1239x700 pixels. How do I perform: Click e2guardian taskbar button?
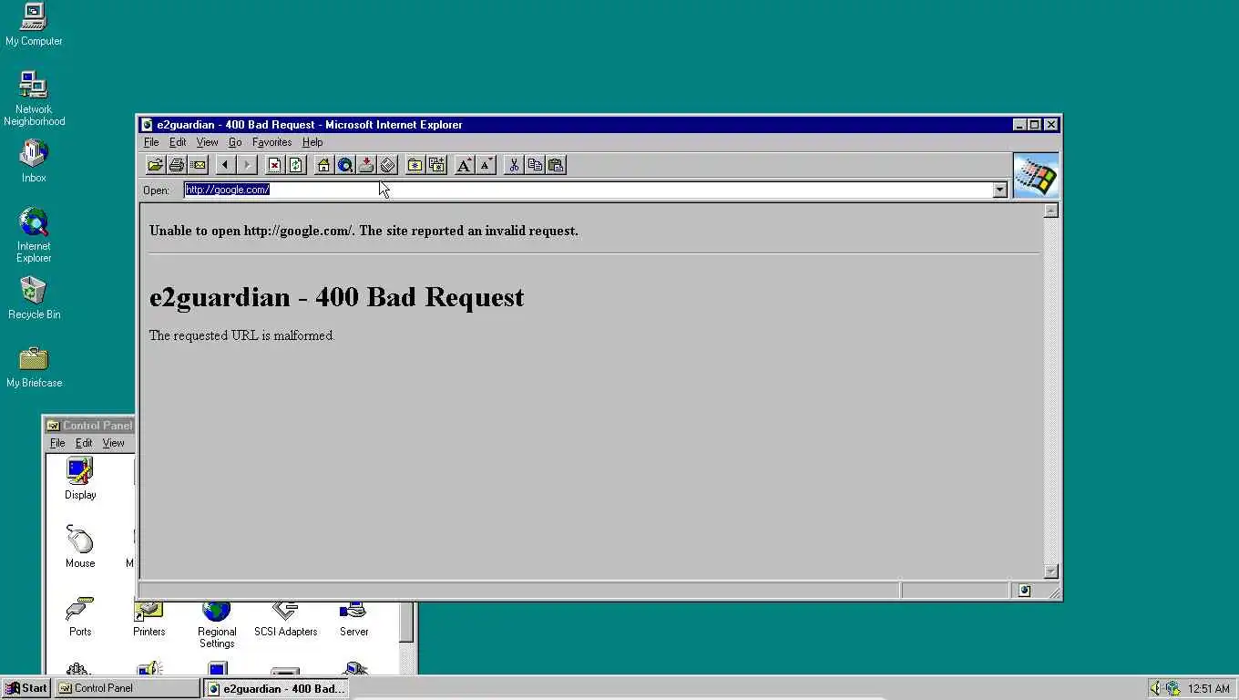276,688
